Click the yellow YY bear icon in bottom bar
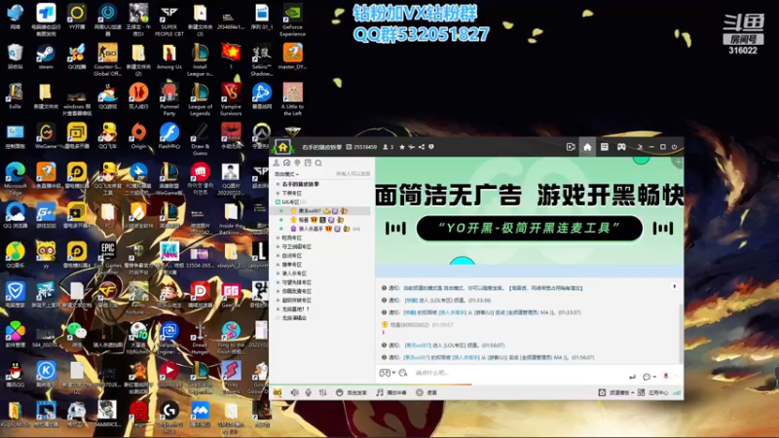The width and height of the screenshot is (779, 438). pos(278,392)
